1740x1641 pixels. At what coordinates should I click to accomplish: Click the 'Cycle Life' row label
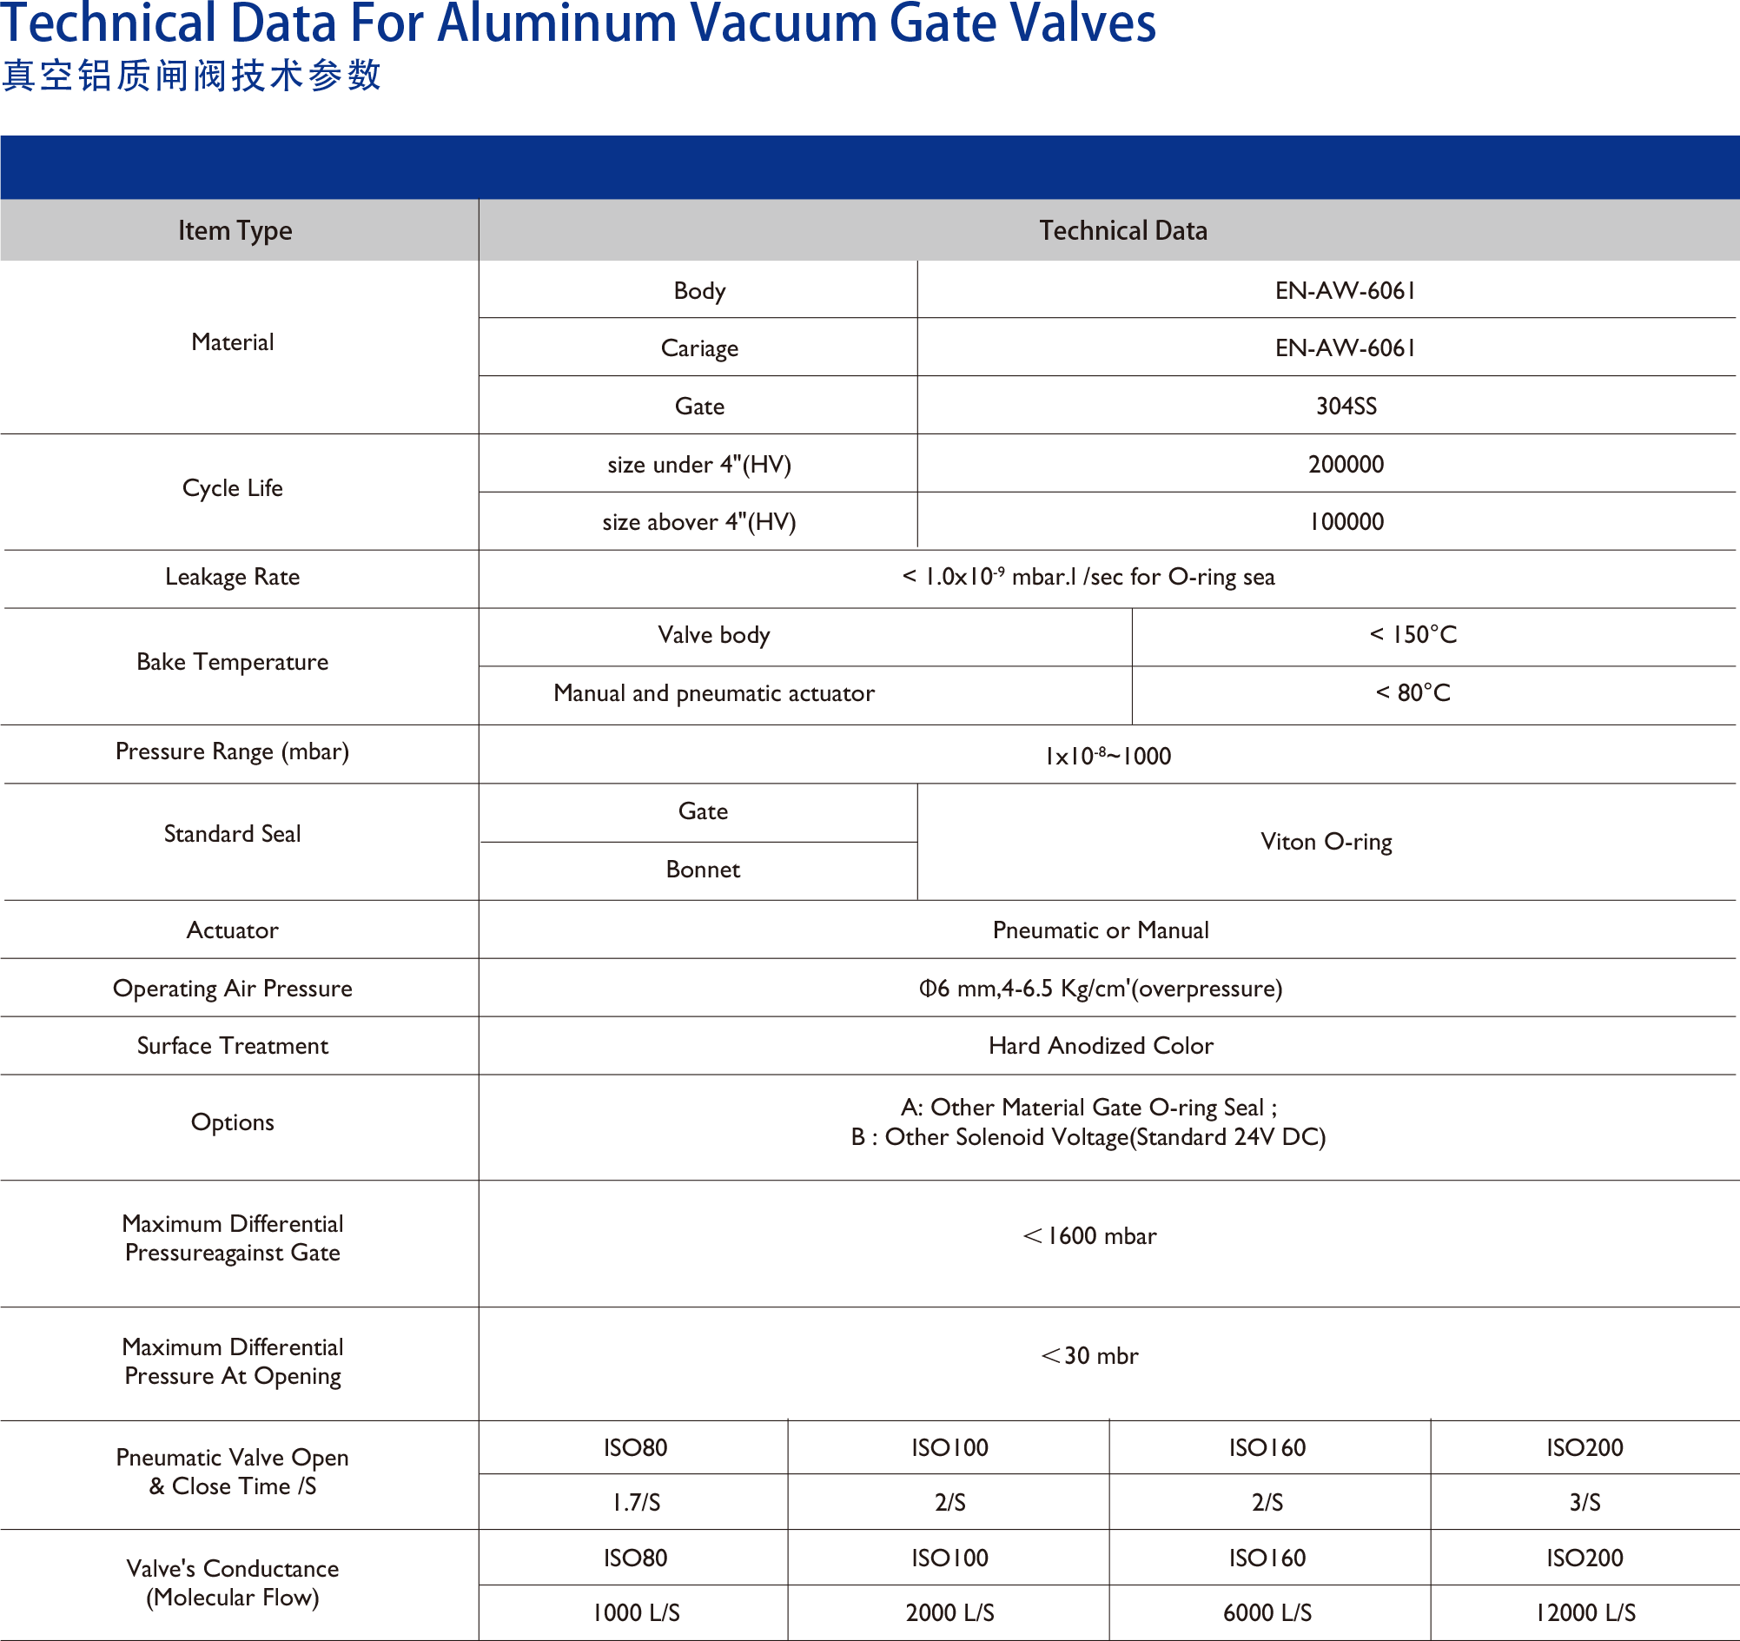click(232, 488)
